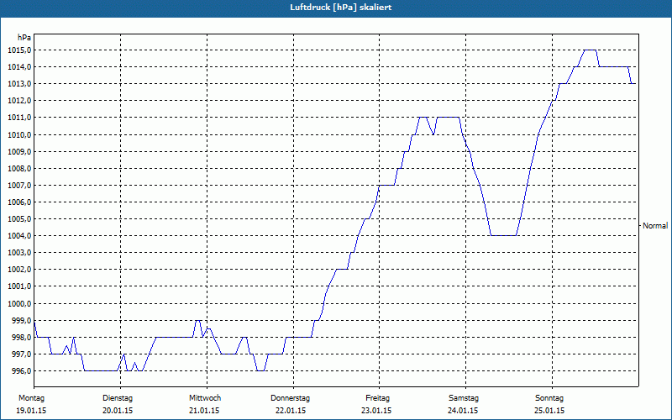Click the 1005,0 axis value
672x420 pixels.
point(19,219)
